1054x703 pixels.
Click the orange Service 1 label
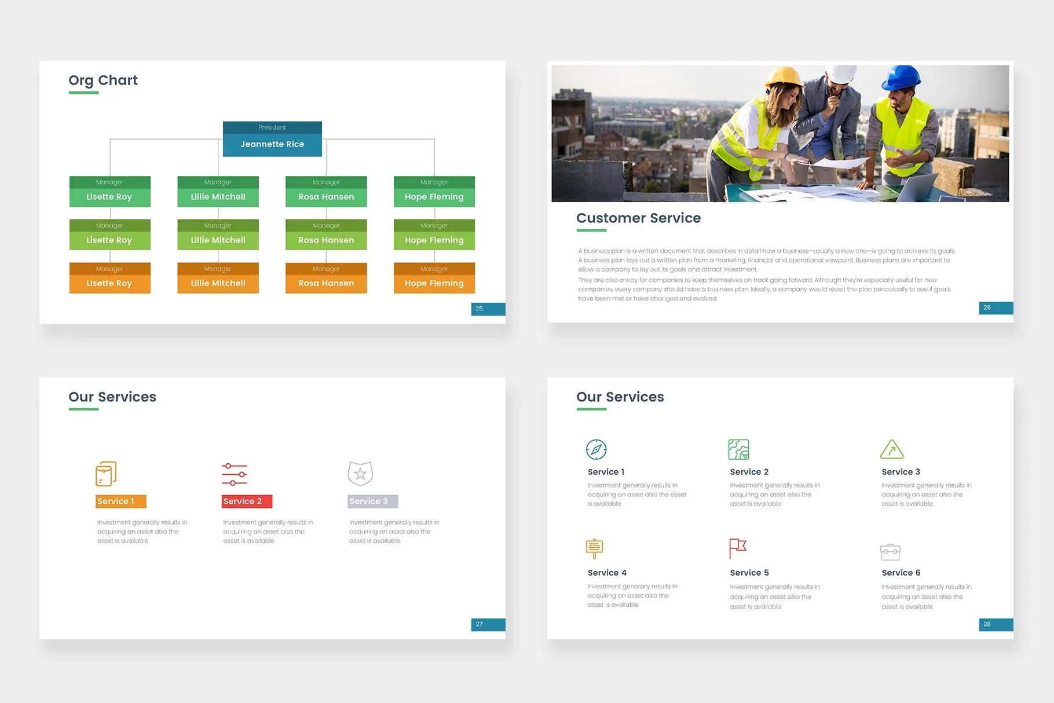121,501
